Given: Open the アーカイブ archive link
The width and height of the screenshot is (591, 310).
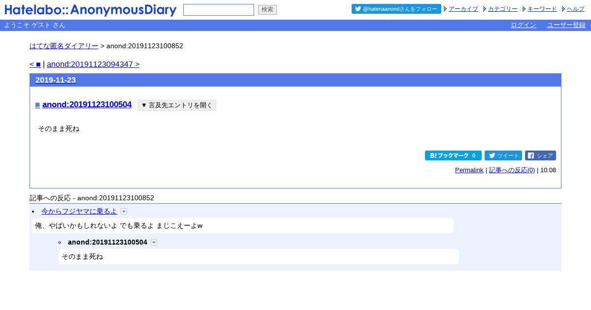Looking at the screenshot, I should coord(463,9).
